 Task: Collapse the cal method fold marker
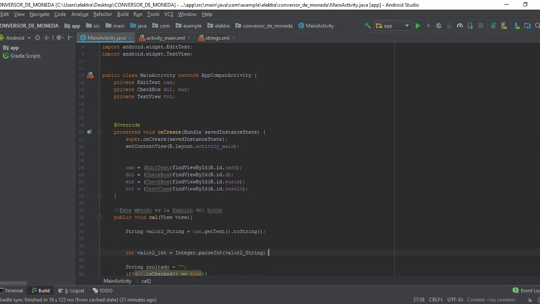(100, 217)
